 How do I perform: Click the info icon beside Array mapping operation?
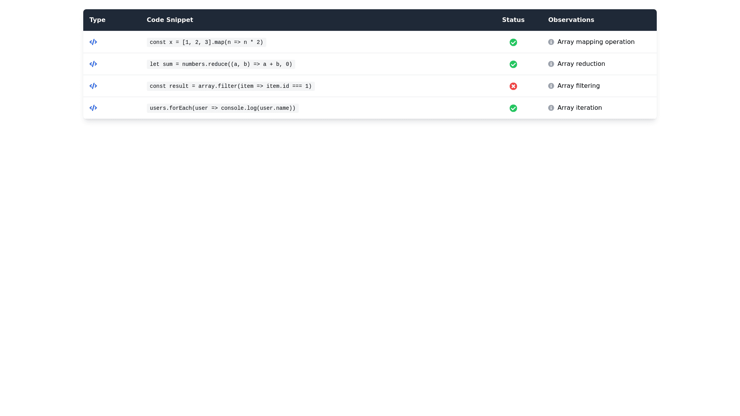point(551,42)
